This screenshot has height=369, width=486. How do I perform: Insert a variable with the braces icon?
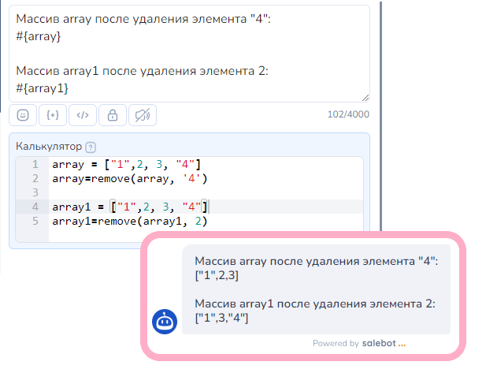point(53,115)
